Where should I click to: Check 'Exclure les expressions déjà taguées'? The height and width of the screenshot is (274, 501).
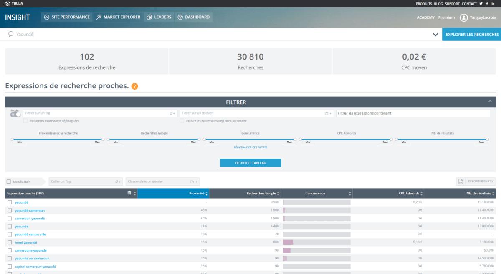click(x=25, y=121)
